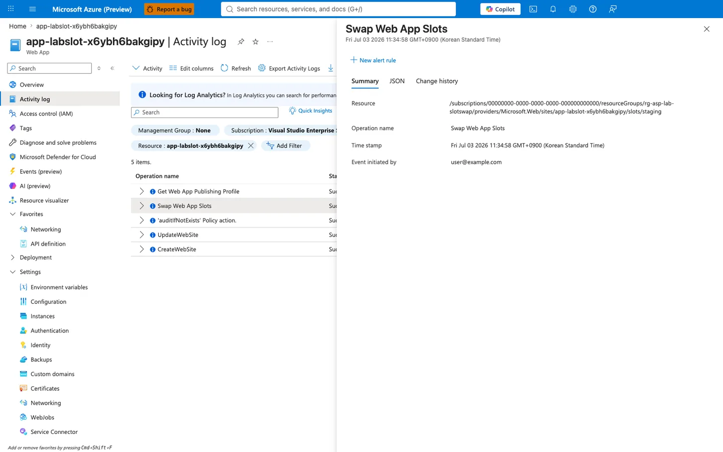Click the global search resources field
This screenshot has width=723, height=452.
(338, 9)
